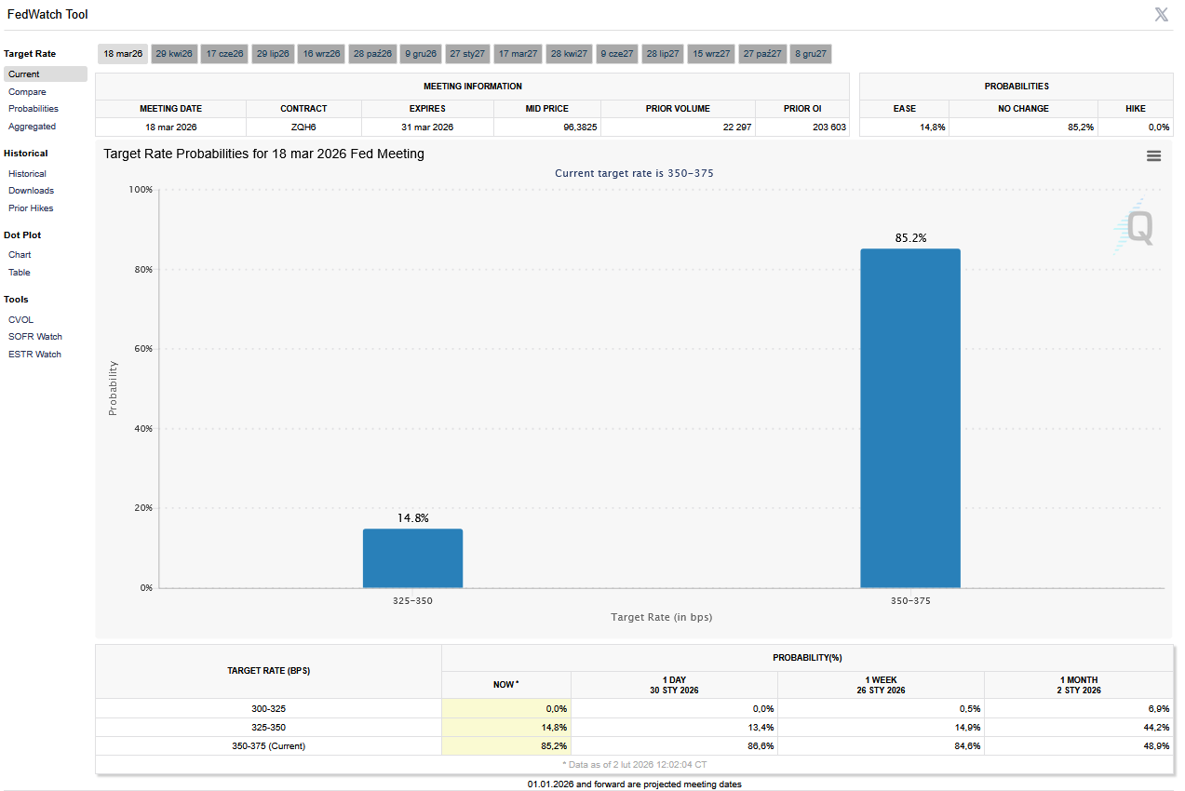Launch the CVOL tool
Screen dimensions: 1185x791
pyautogui.click(x=20, y=320)
